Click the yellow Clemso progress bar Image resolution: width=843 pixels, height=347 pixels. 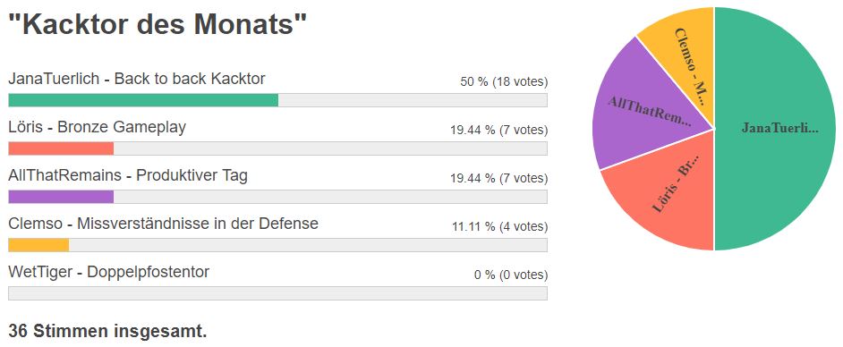coord(278,245)
